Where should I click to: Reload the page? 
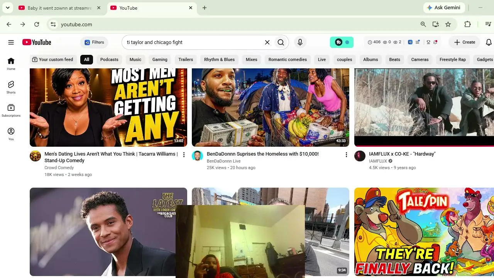[37, 24]
